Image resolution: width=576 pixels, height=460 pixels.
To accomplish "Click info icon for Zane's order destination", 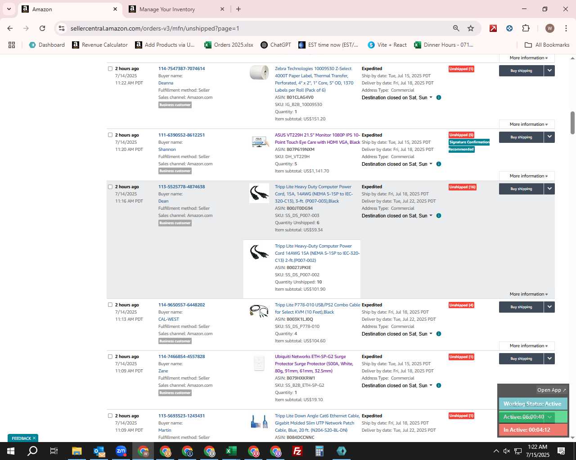I will pyautogui.click(x=439, y=385).
